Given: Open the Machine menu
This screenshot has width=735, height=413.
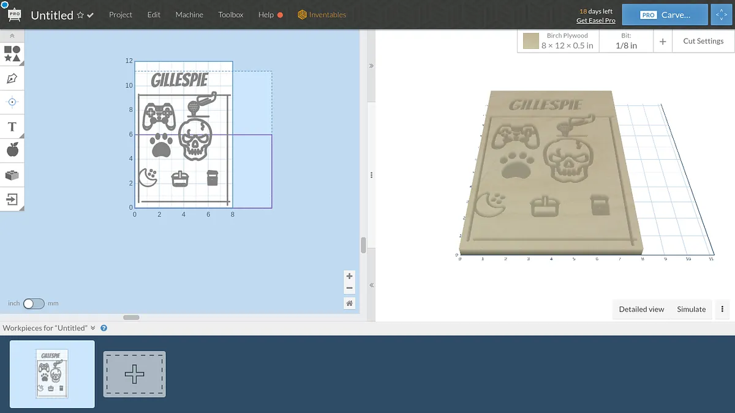Looking at the screenshot, I should (x=189, y=15).
